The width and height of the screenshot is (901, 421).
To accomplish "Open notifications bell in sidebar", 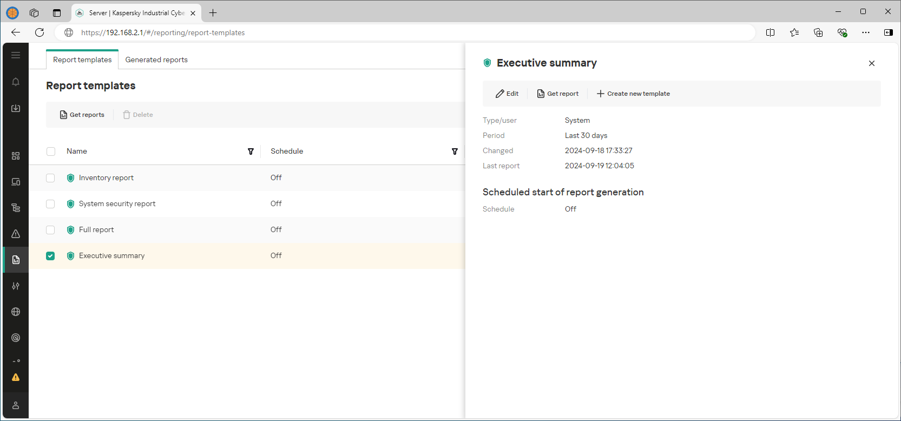I will (x=16, y=82).
